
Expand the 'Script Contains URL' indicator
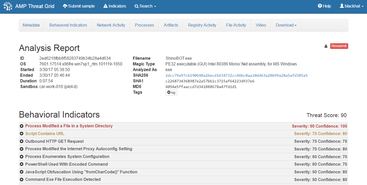point(21,134)
